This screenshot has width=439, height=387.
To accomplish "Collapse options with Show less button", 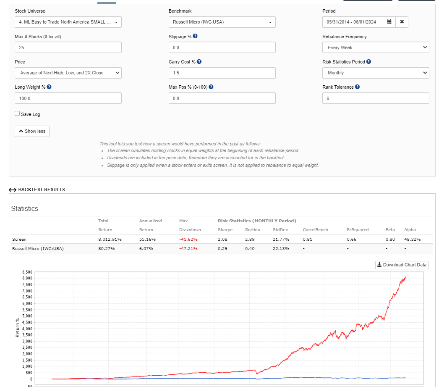I will point(32,131).
